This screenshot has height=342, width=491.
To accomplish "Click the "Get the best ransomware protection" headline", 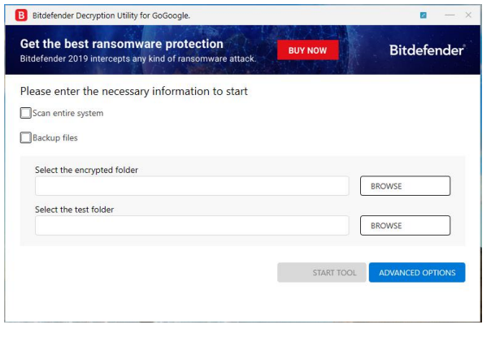I will pos(121,44).
